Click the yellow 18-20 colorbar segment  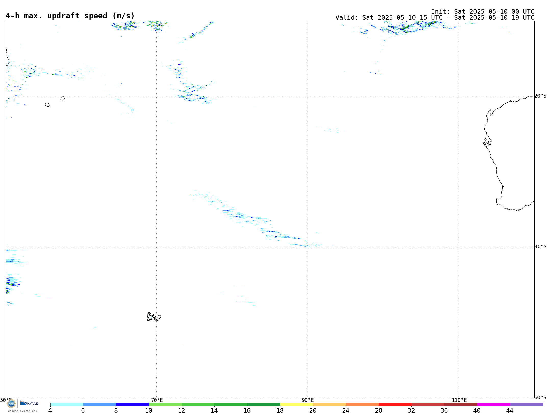(x=296, y=404)
